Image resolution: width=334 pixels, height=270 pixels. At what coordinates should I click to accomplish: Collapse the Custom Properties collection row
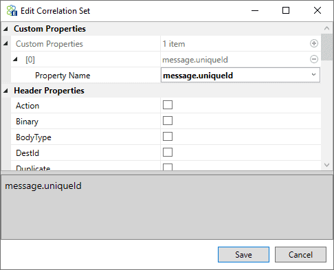pos(5,43)
